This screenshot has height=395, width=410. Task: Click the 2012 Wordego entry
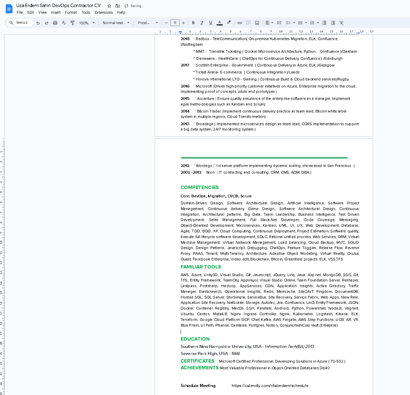click(x=267, y=165)
